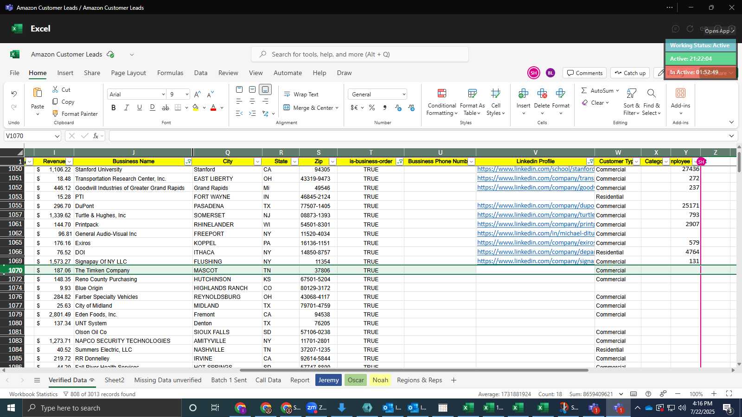Click the Copy icon

click(55, 101)
